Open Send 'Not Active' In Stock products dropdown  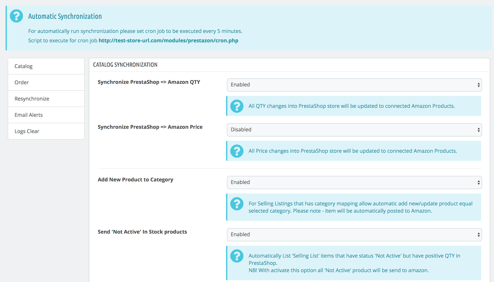[x=354, y=235]
